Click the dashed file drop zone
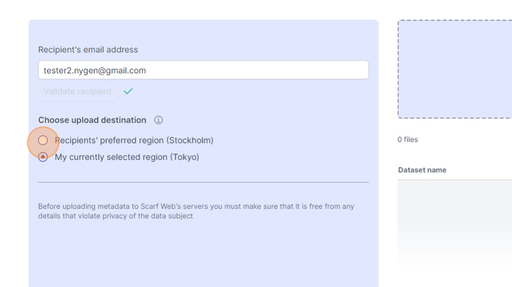512x287 pixels. [x=455, y=69]
